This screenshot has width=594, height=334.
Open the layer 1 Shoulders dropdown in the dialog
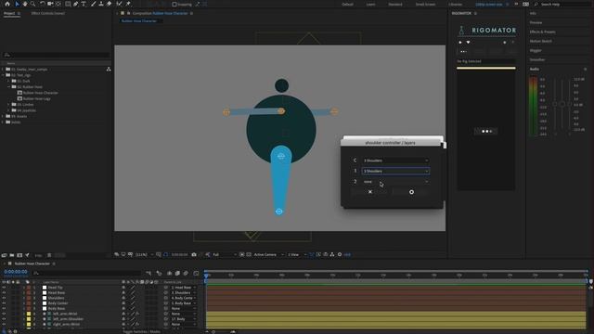(395, 171)
